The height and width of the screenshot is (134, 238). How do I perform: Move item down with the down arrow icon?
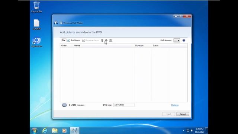coord(106,40)
